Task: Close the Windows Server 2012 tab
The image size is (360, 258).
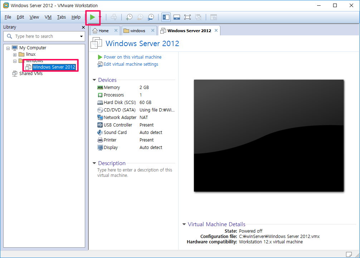Action: pos(216,30)
